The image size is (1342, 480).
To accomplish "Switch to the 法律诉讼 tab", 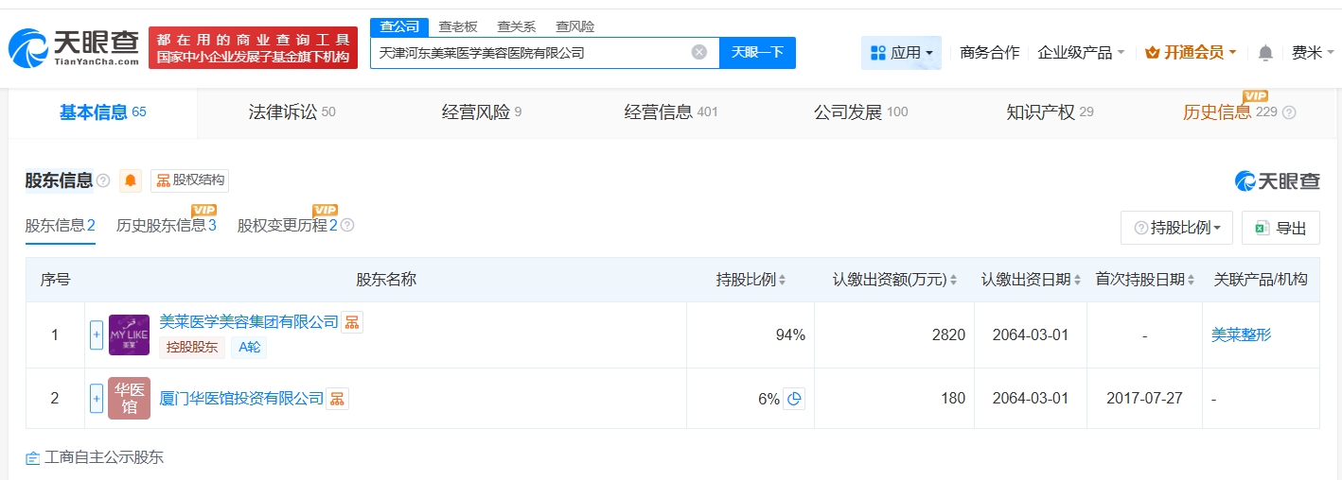I will tap(291, 112).
